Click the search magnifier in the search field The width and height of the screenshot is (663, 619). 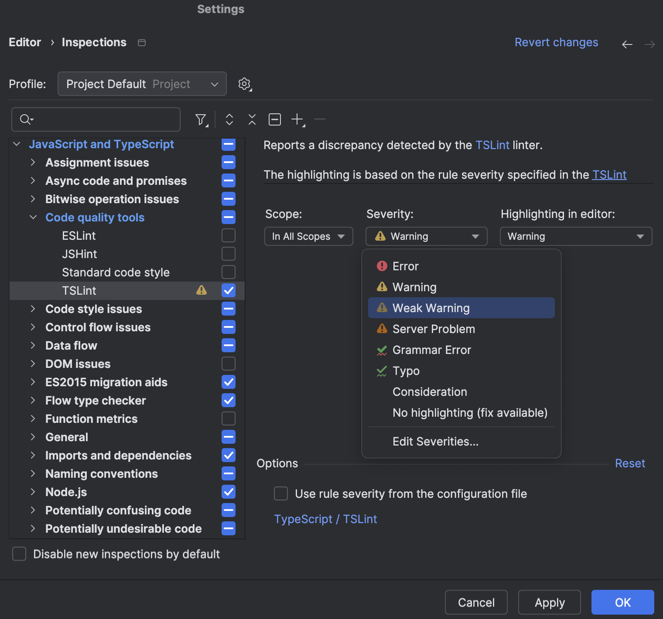click(x=25, y=119)
